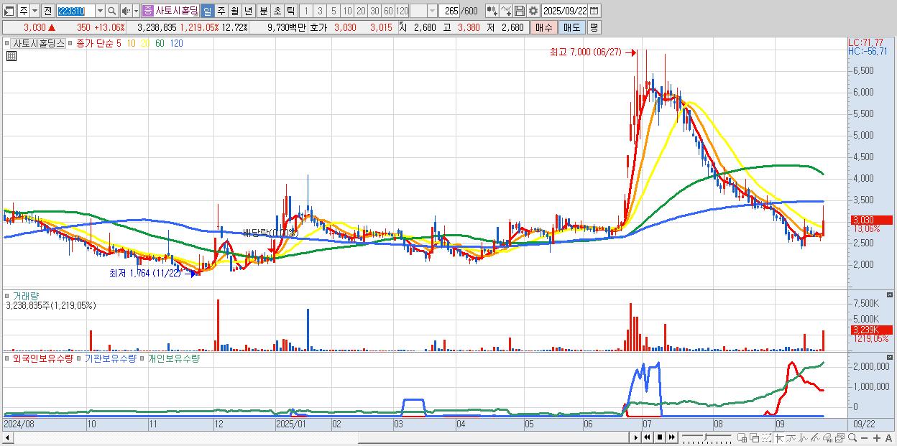Click the 거래량 volume panel label

(24, 295)
